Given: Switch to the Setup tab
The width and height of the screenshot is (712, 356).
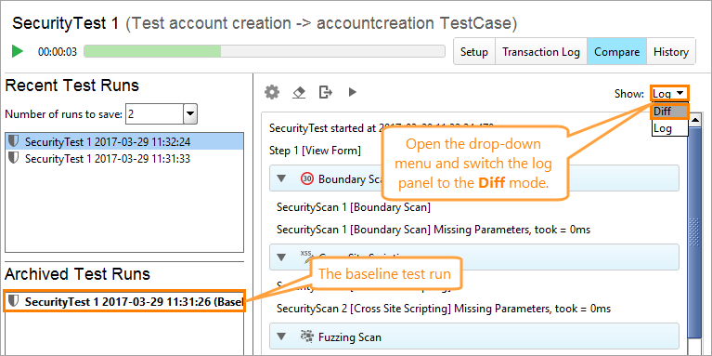Looking at the screenshot, I should (x=474, y=52).
